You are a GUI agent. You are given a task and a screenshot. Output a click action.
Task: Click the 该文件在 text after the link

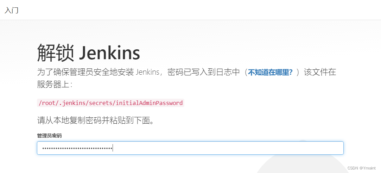pyautogui.click(x=320, y=72)
